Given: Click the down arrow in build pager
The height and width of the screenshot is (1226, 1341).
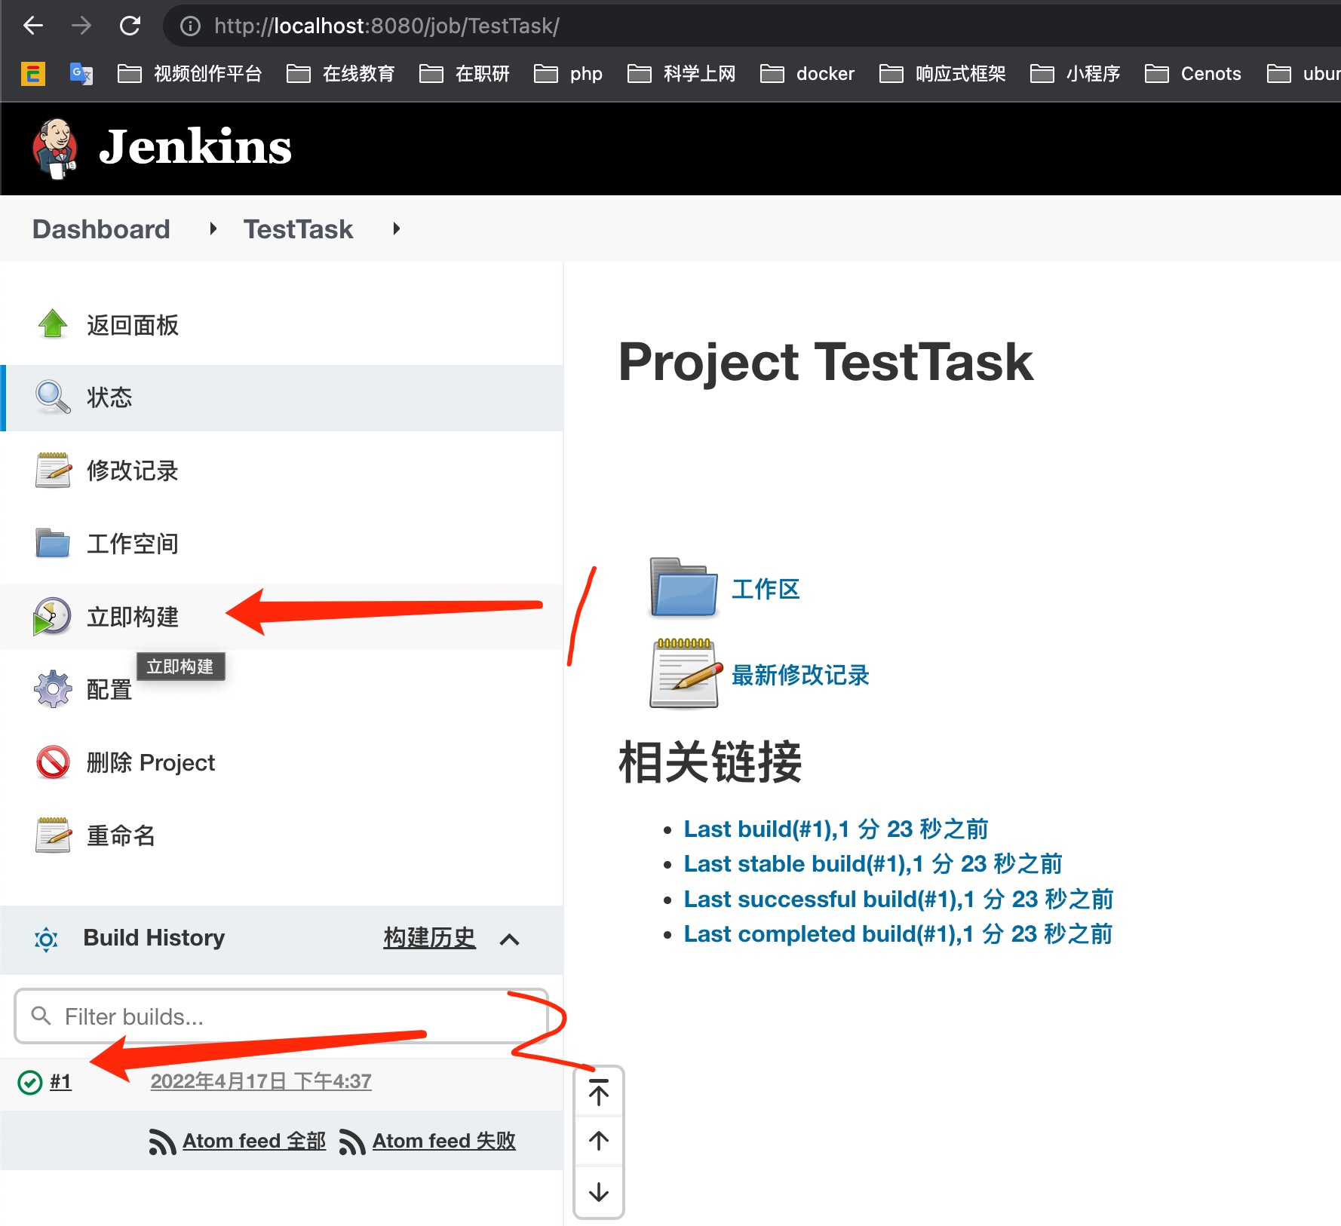Looking at the screenshot, I should [x=599, y=1192].
